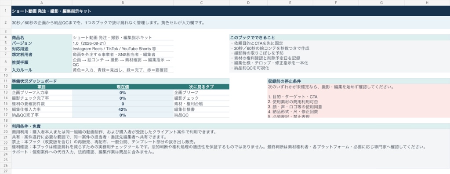450x174 pixels.
Task: Select the 入力ルール label cell
Action: pyautogui.click(x=42, y=70)
